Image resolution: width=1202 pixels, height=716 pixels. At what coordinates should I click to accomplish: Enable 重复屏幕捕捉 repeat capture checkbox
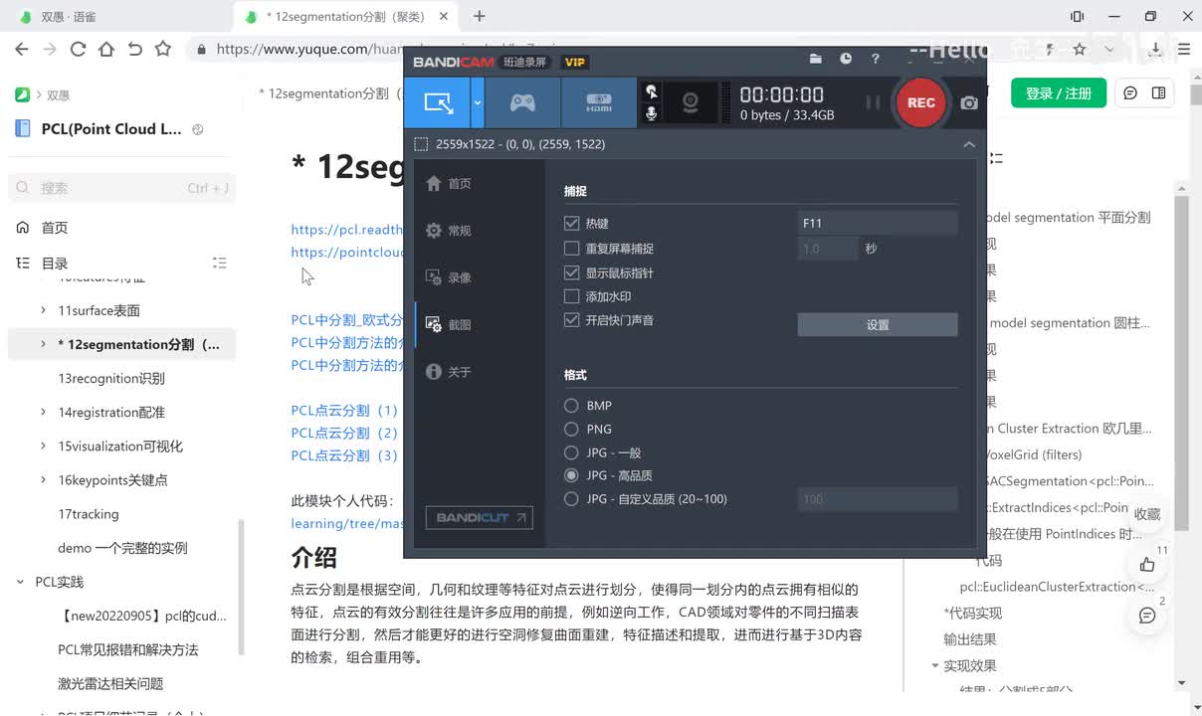571,249
